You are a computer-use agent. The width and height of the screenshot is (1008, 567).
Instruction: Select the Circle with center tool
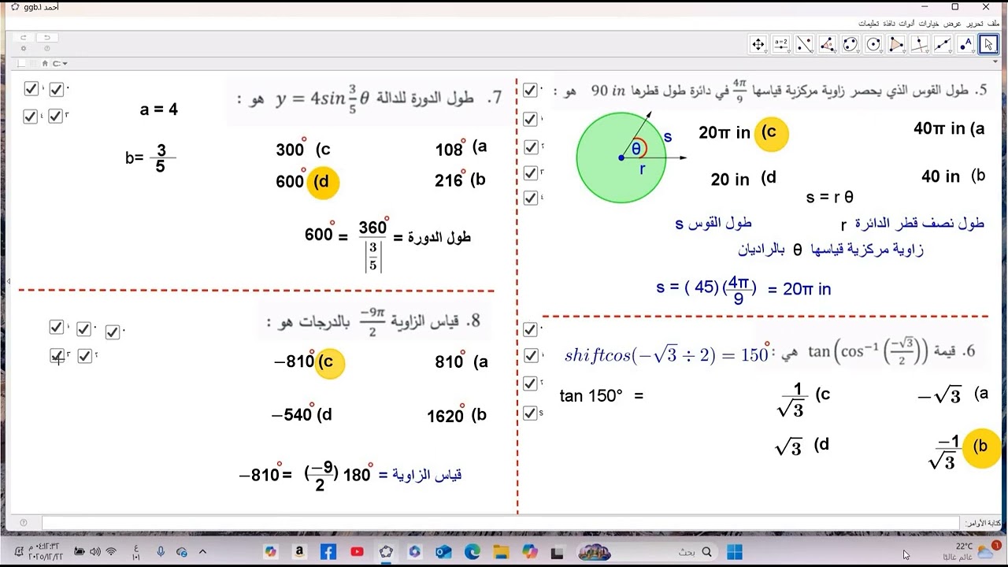click(873, 45)
